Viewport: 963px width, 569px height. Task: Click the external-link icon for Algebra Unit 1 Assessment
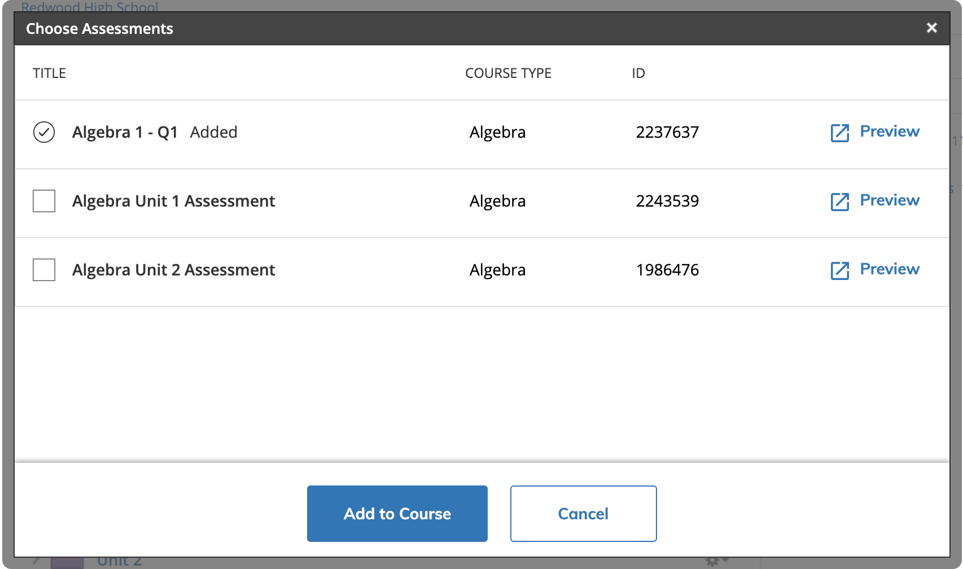839,202
